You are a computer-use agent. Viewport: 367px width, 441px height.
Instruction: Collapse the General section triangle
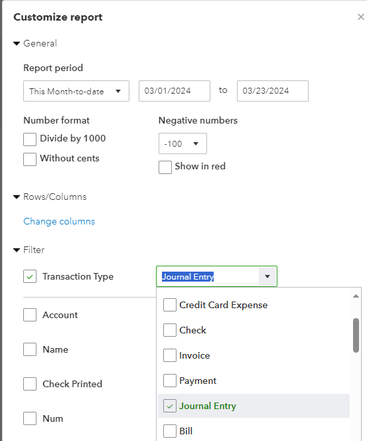[17, 44]
